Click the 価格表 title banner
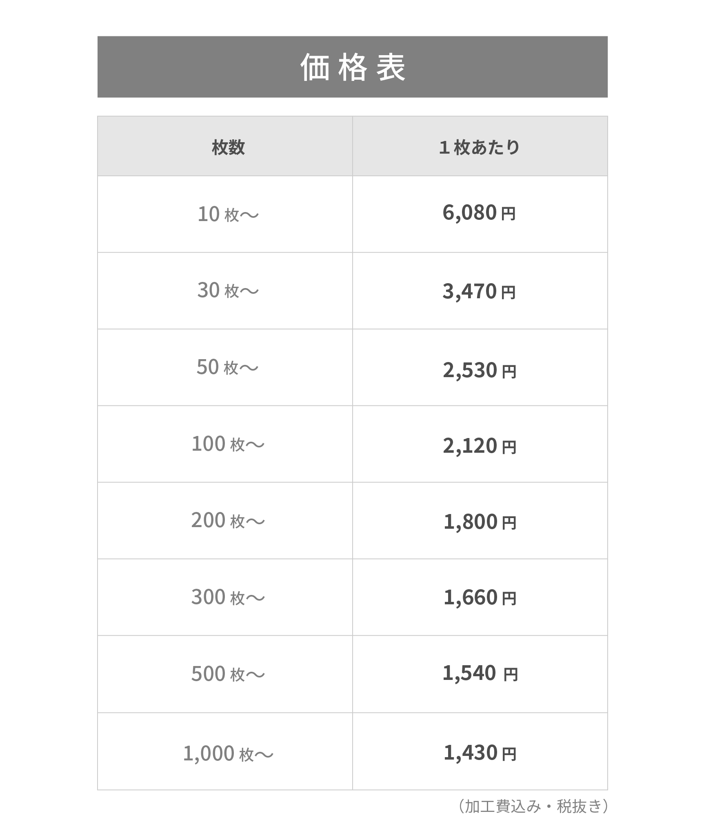The width and height of the screenshot is (704, 836). pos(352,67)
